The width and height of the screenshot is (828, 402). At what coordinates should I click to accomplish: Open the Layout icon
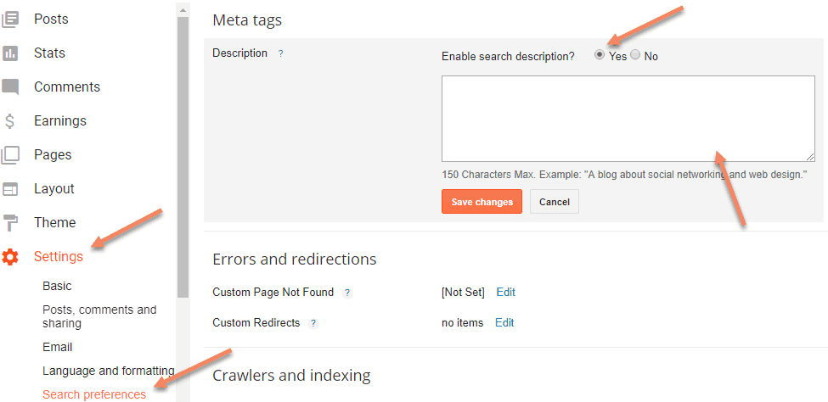[x=10, y=189]
